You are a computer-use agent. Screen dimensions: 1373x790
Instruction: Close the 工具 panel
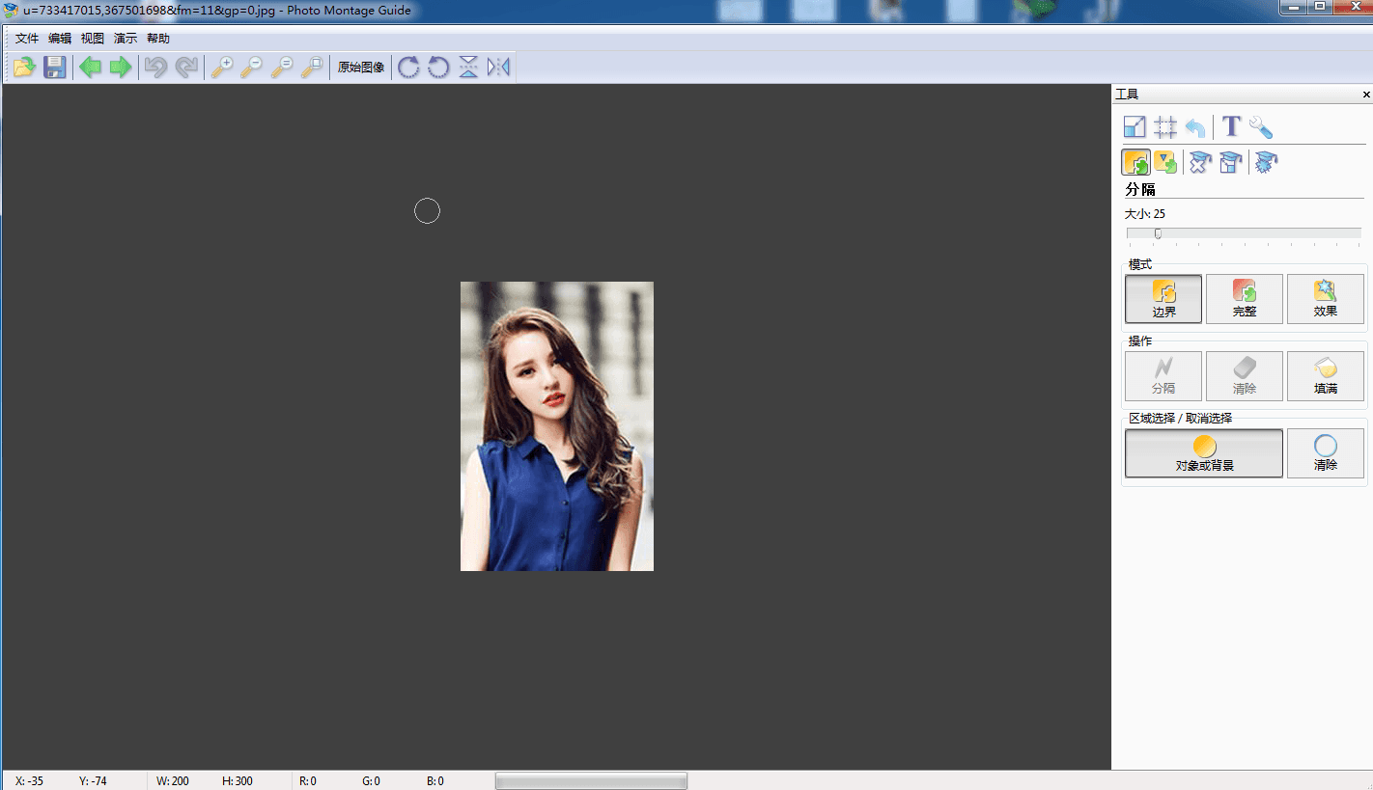(x=1366, y=95)
